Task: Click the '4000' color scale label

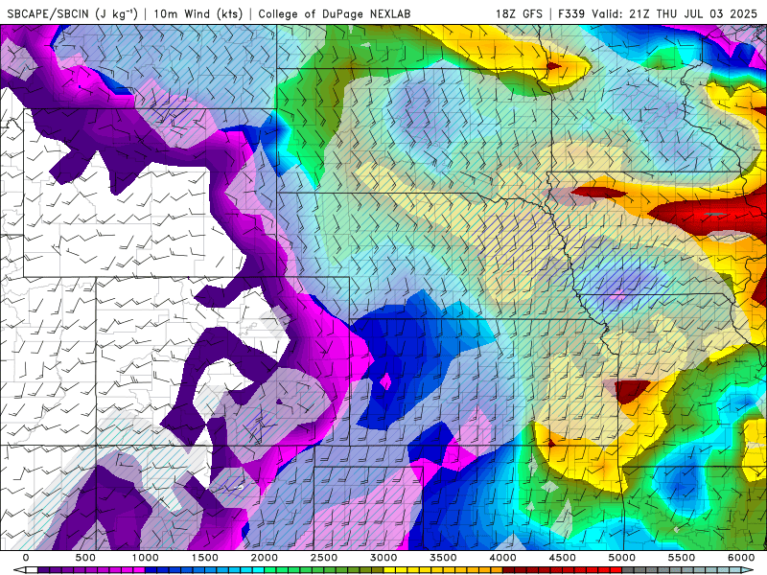Action: coord(502,558)
